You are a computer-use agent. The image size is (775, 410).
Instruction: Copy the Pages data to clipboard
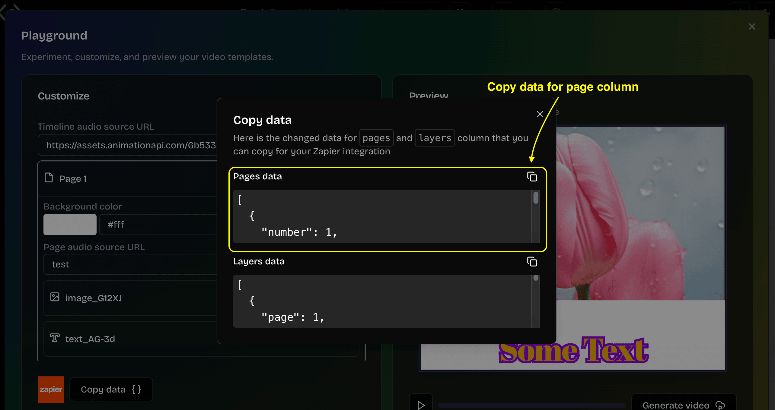(x=532, y=177)
